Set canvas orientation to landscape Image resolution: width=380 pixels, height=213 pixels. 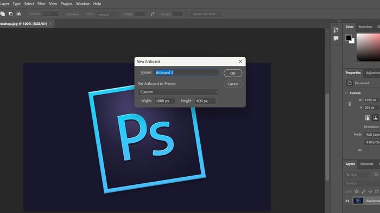(x=376, y=118)
